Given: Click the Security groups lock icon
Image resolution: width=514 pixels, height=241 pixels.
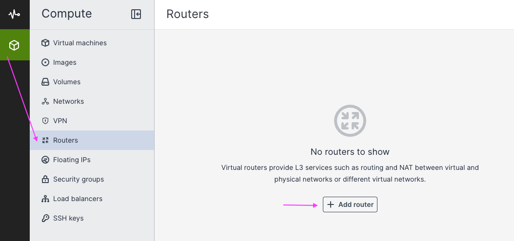Looking at the screenshot, I should click(x=45, y=179).
